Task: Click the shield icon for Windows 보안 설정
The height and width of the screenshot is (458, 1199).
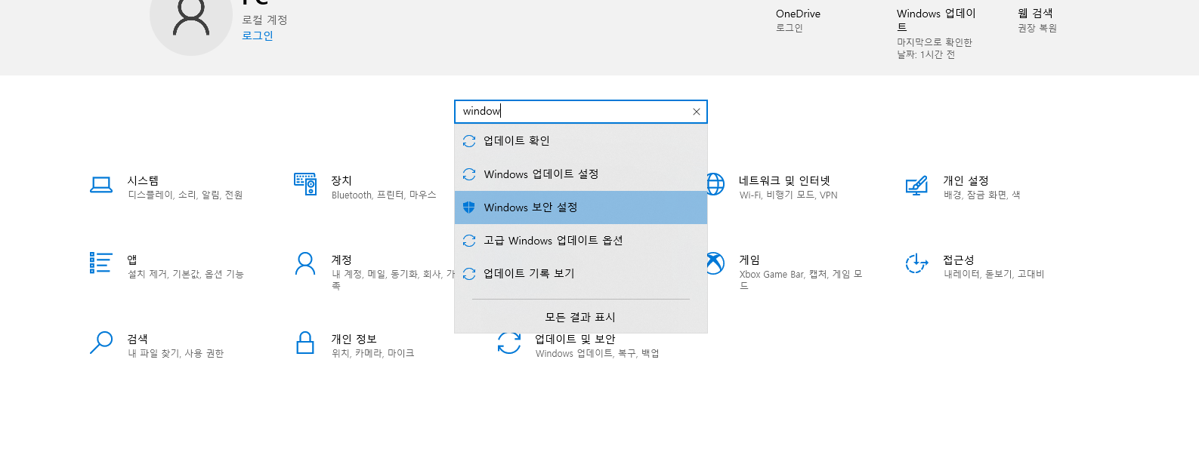Action: [468, 207]
